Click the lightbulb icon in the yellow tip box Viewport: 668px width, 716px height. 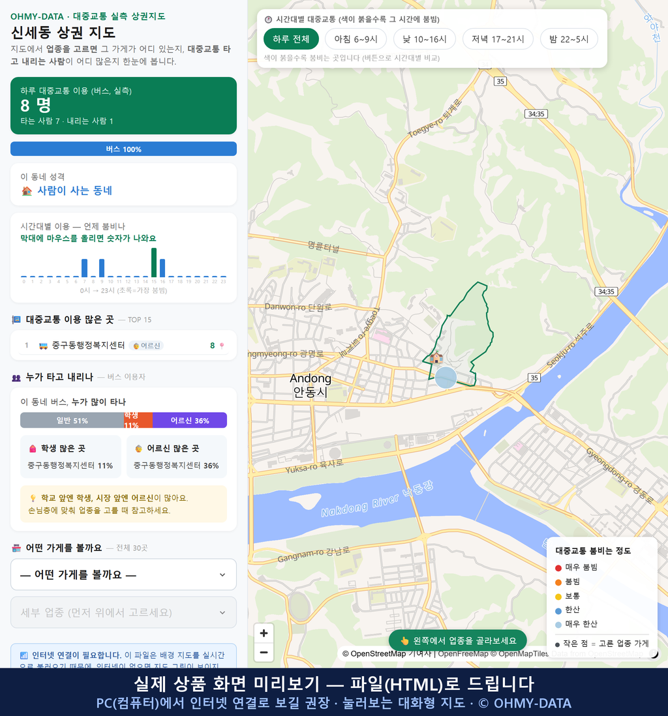[33, 498]
